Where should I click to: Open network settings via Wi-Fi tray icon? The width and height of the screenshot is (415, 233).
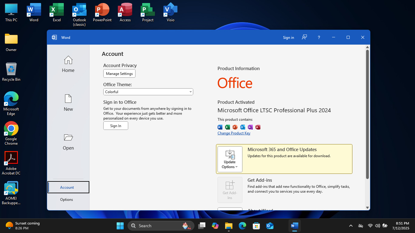click(x=370, y=226)
